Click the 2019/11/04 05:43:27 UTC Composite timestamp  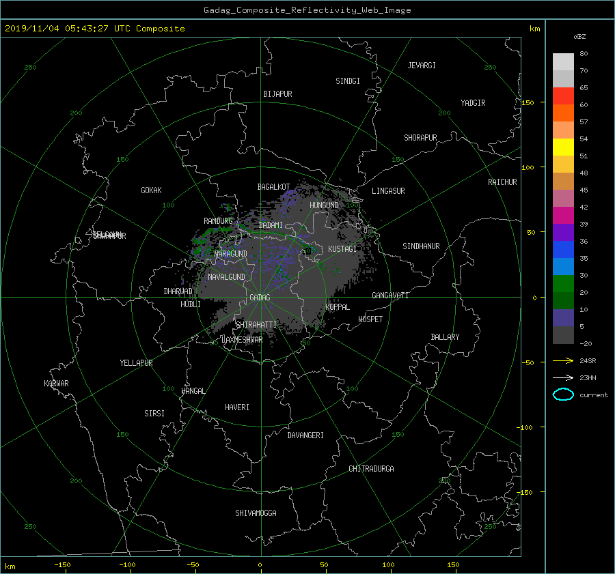click(x=94, y=29)
